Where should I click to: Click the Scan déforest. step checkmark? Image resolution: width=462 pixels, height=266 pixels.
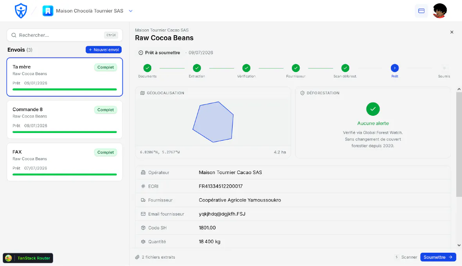(345, 68)
